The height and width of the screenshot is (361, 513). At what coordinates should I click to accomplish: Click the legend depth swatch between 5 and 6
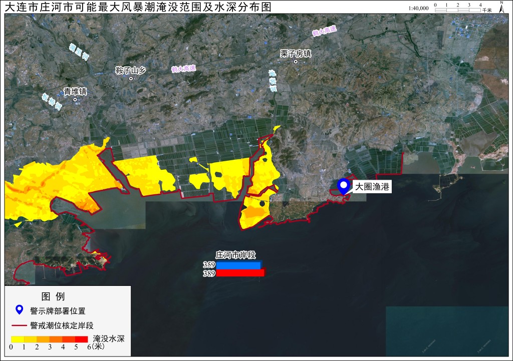click(x=82, y=339)
